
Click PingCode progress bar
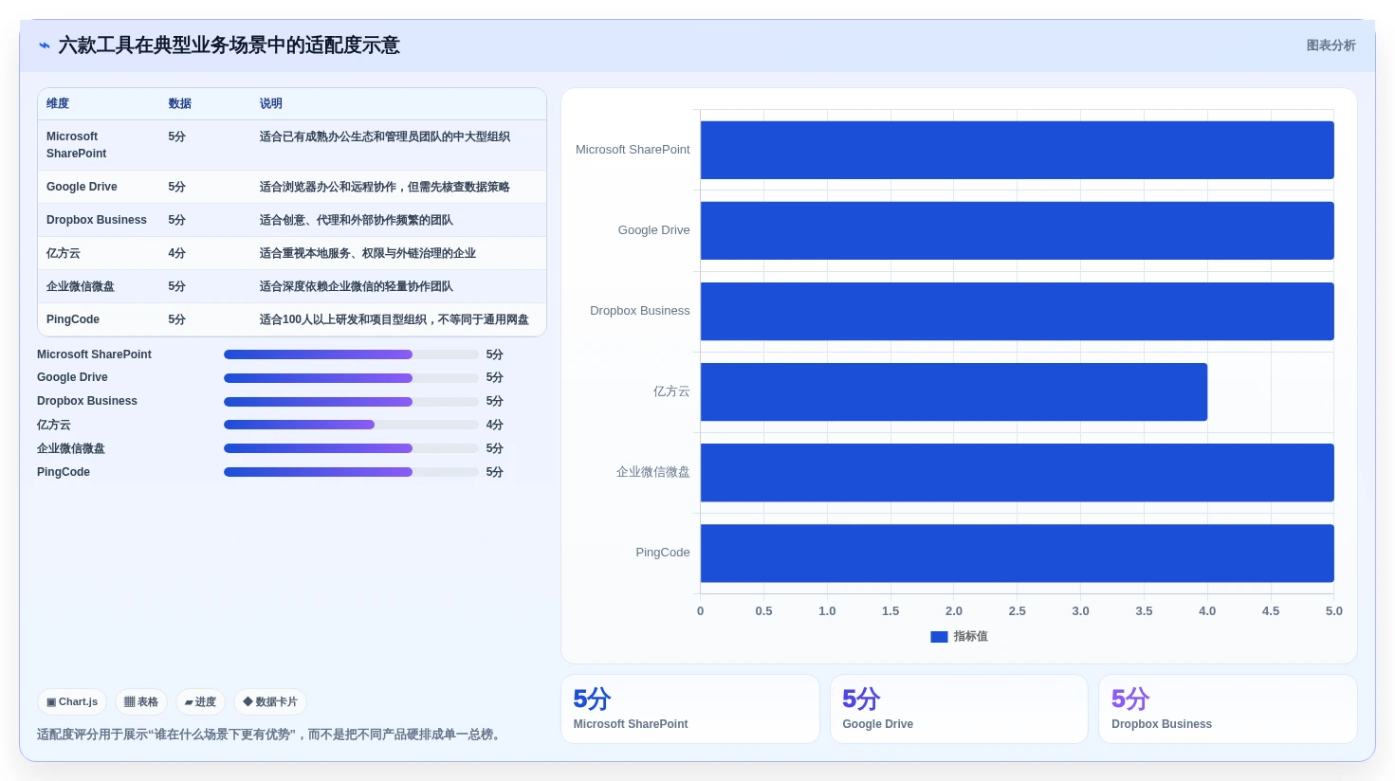pyautogui.click(x=351, y=472)
